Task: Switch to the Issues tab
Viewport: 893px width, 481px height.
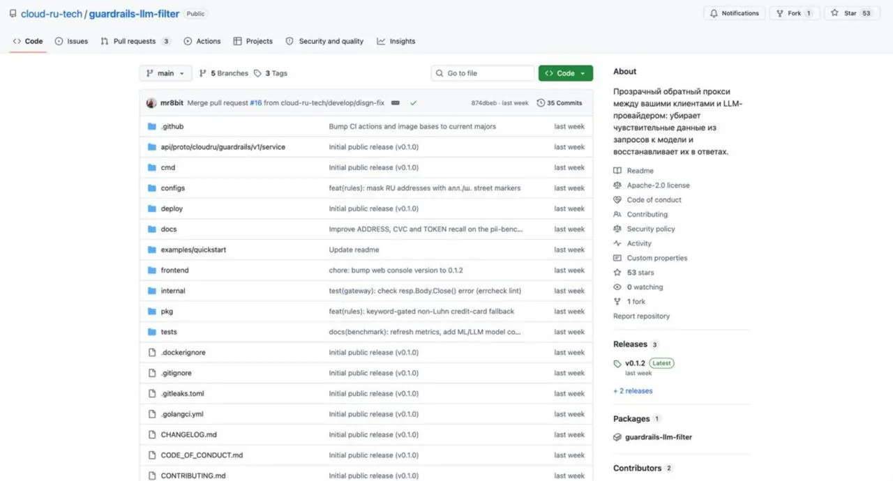Action: point(71,41)
